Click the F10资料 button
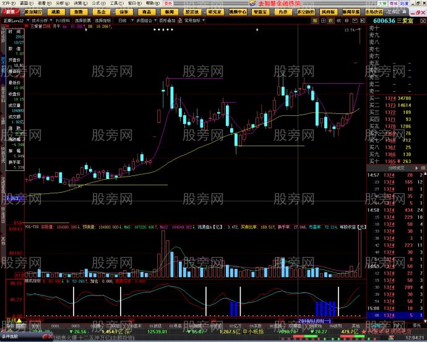 tap(63, 20)
